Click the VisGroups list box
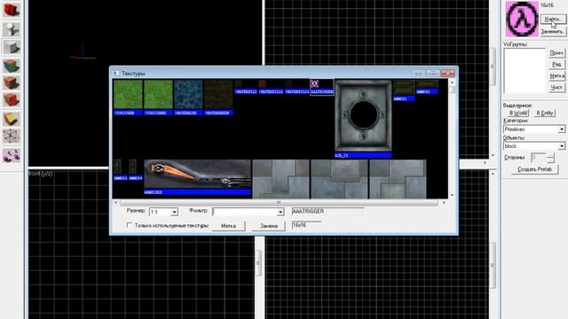 click(525, 70)
